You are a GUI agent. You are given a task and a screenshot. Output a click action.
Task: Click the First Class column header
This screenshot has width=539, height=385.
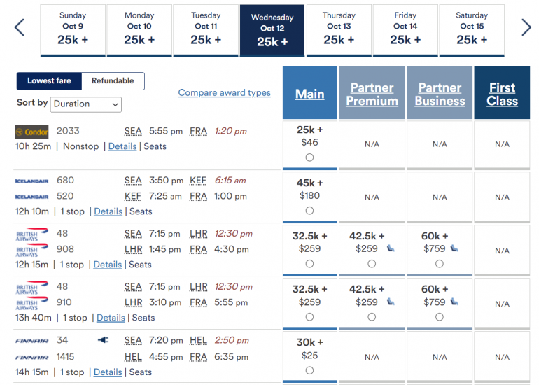[502, 94]
